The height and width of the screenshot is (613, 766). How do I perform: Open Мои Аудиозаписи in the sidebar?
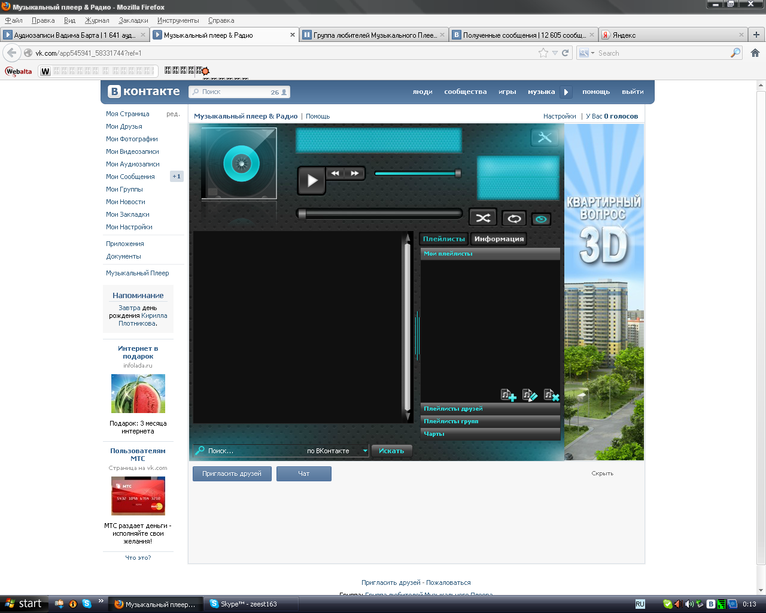point(133,164)
